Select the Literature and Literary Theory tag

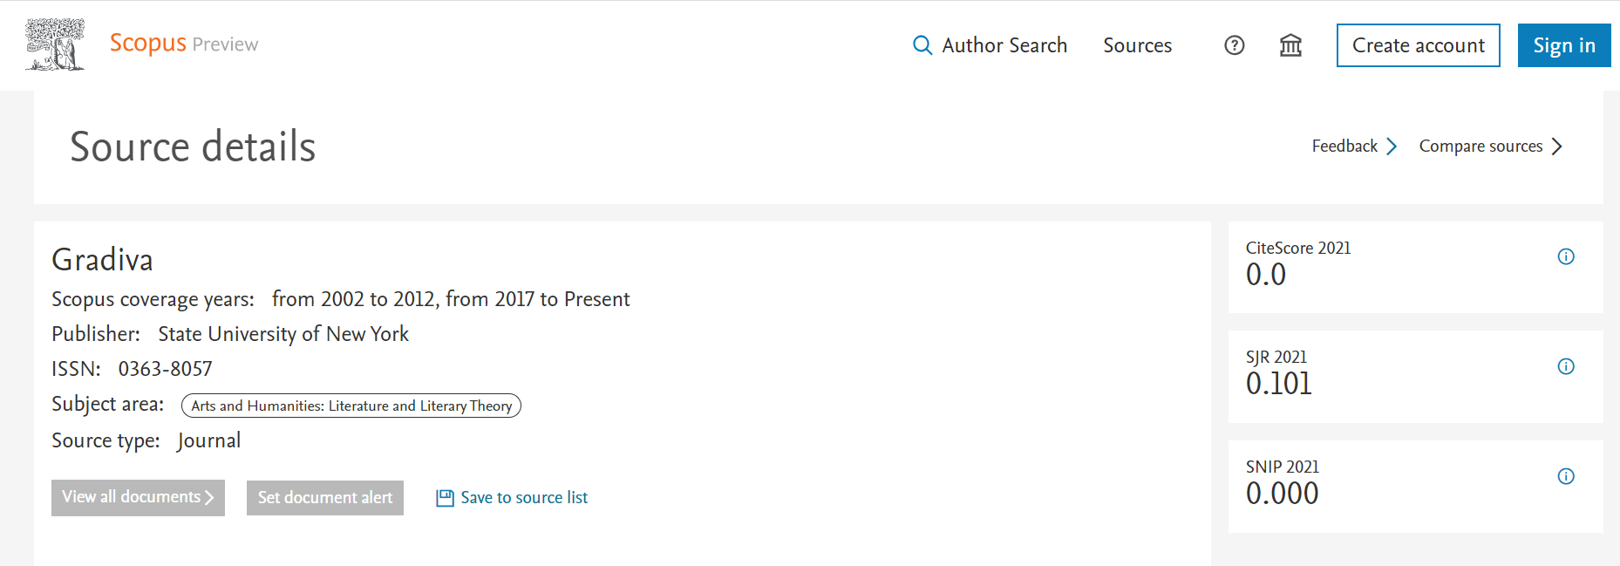351,406
